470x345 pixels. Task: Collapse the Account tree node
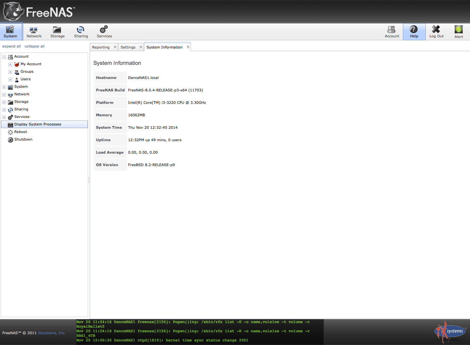click(4, 57)
